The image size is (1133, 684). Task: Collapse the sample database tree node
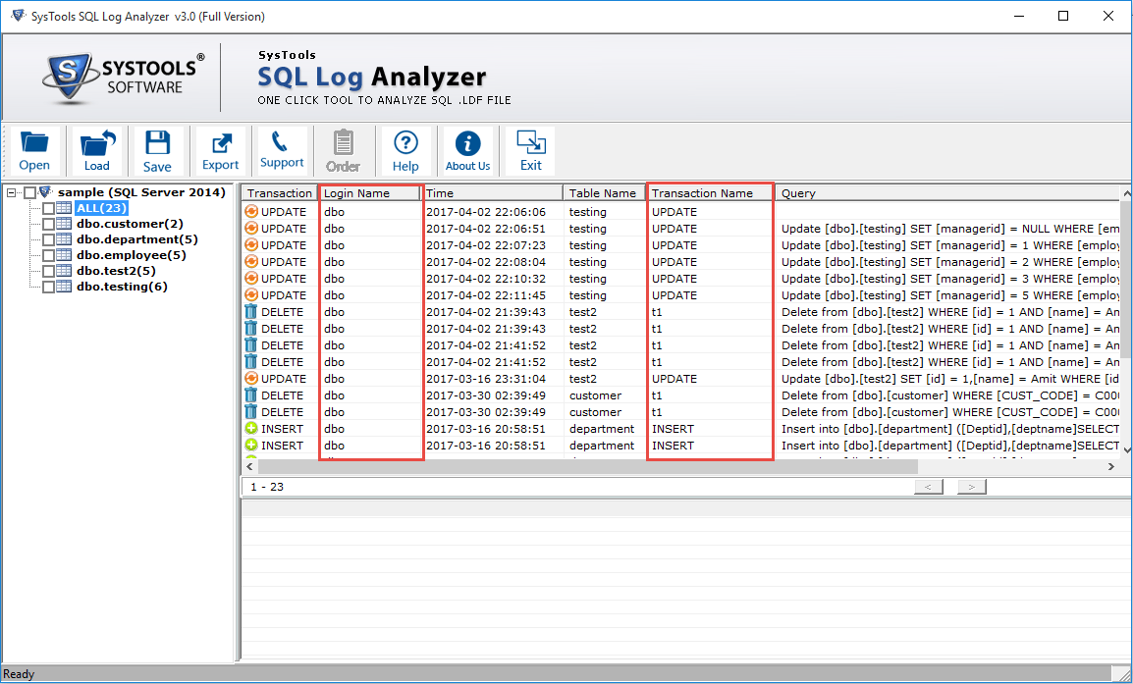[x=11, y=193]
